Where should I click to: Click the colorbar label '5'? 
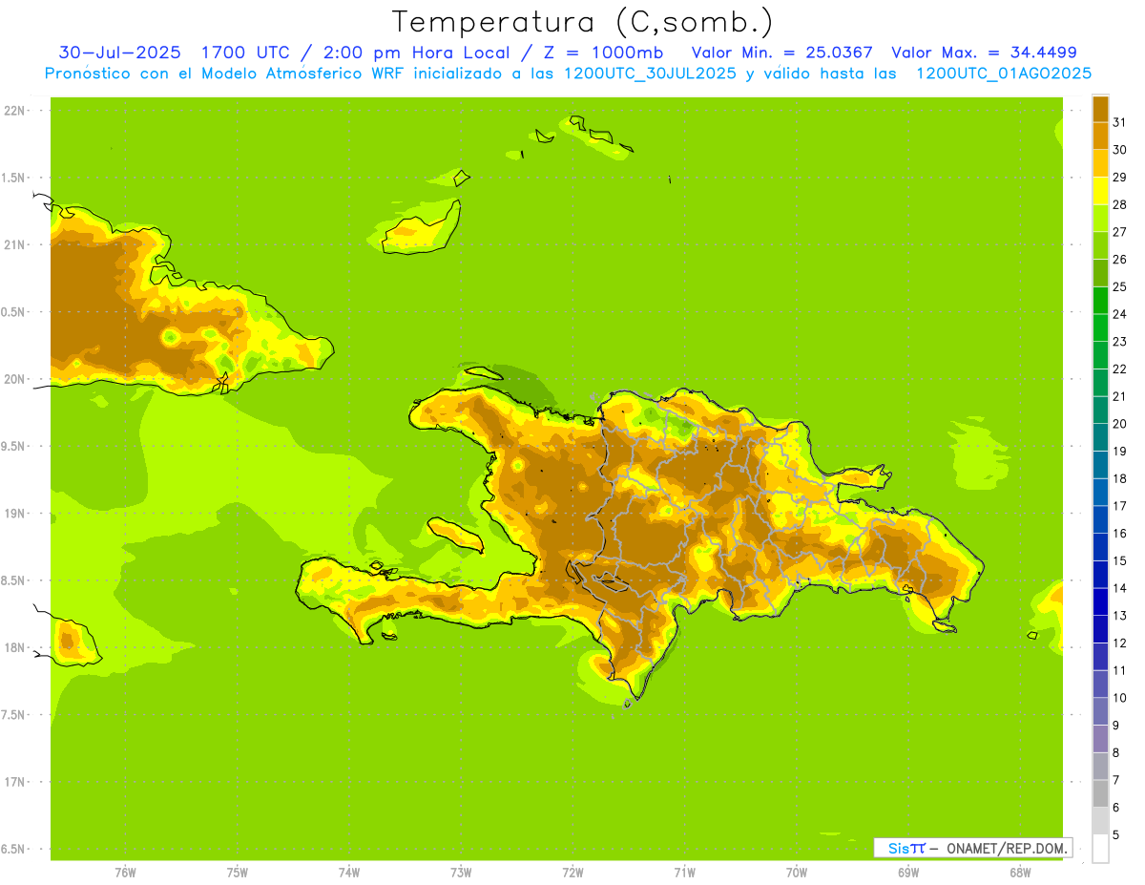(1115, 835)
